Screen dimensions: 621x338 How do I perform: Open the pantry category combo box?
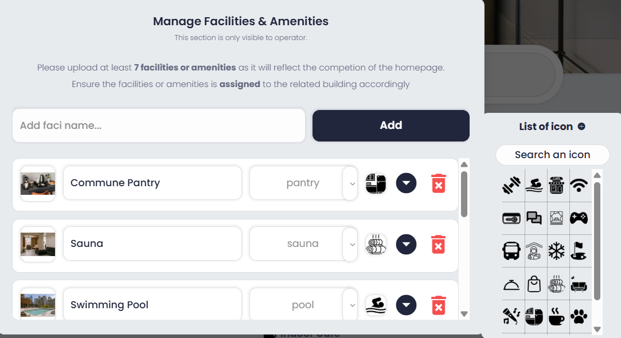pyautogui.click(x=303, y=183)
